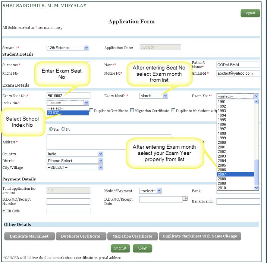Image resolution: width=267 pixels, height=263 pixels.
Task: Click the Duplicate Marksheet with Name Change button
Action: (200, 236)
